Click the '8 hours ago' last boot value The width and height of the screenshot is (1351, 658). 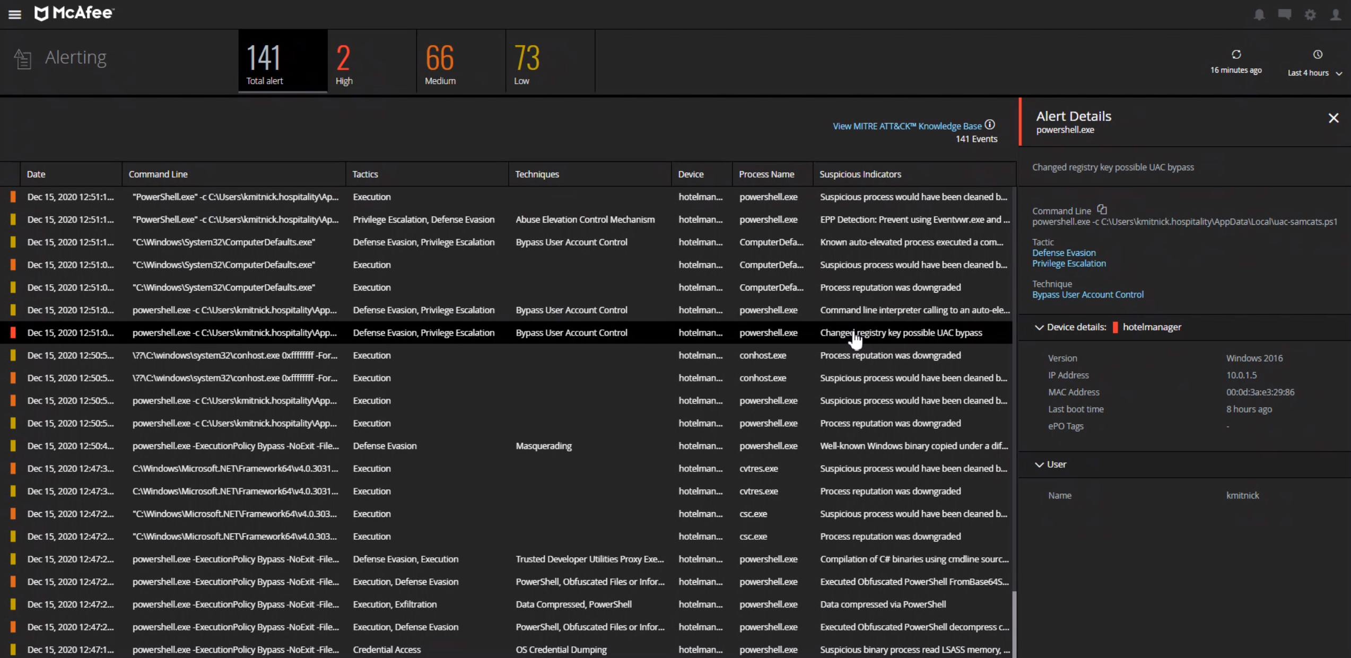(x=1249, y=409)
